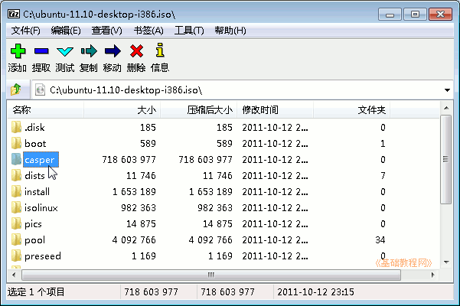The width and height of the screenshot is (460, 306).
Task: Select the row named install
Action: (224, 192)
